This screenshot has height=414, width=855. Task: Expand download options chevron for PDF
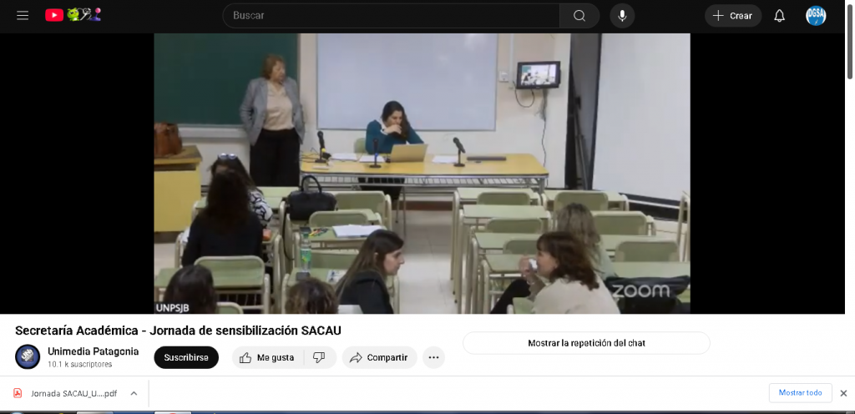click(x=134, y=393)
